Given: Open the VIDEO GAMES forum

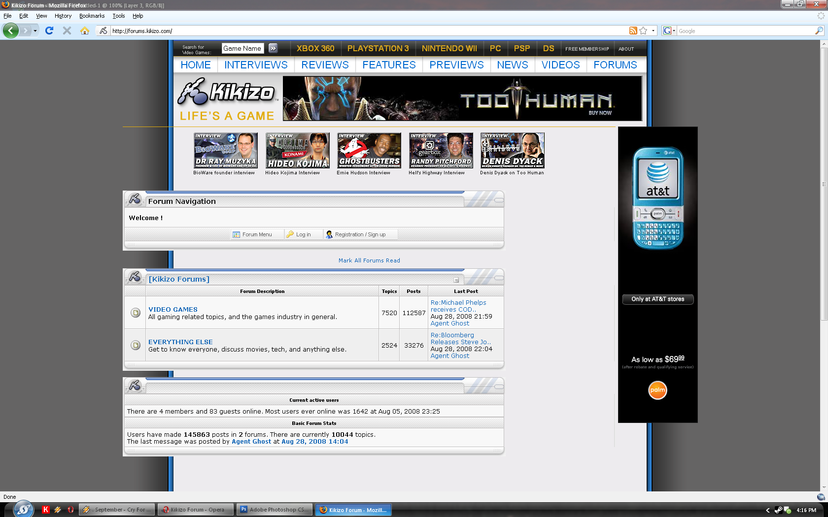Looking at the screenshot, I should pos(173,309).
